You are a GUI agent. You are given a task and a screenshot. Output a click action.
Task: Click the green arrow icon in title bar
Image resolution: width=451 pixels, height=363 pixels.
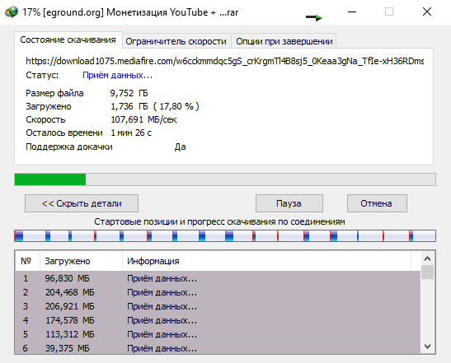point(314,17)
